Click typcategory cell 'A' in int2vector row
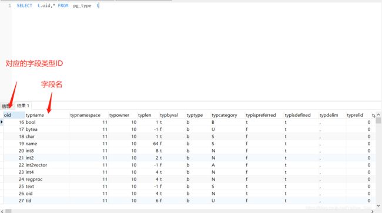This screenshot has height=213, width=382. [x=228, y=165]
